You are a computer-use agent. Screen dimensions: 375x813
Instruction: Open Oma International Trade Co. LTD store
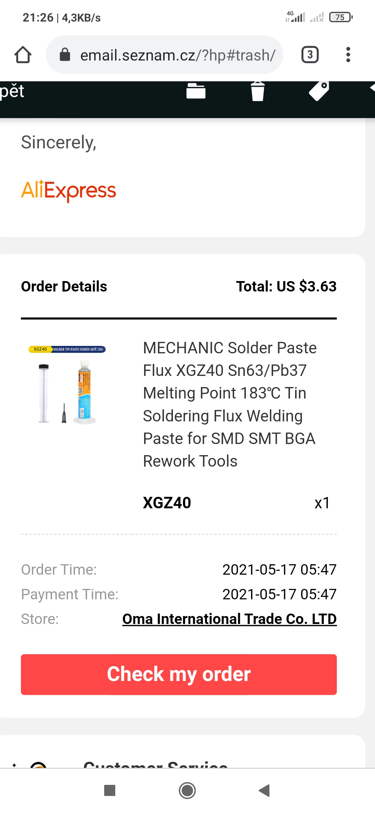click(229, 619)
